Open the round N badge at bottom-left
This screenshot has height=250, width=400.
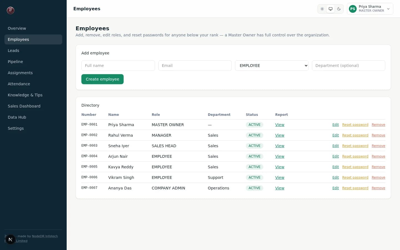coord(10,239)
